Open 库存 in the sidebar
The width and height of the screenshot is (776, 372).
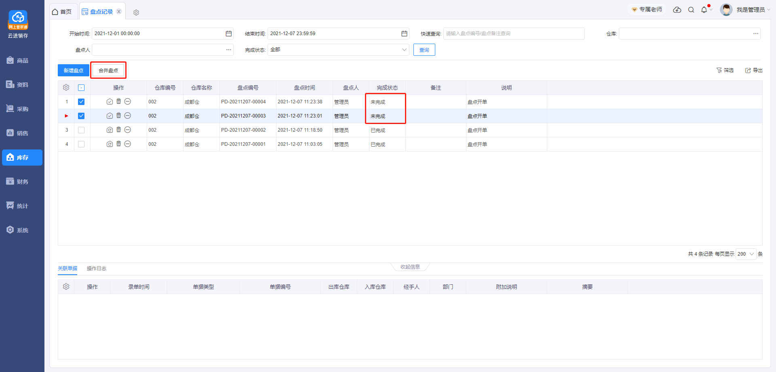[x=22, y=158]
